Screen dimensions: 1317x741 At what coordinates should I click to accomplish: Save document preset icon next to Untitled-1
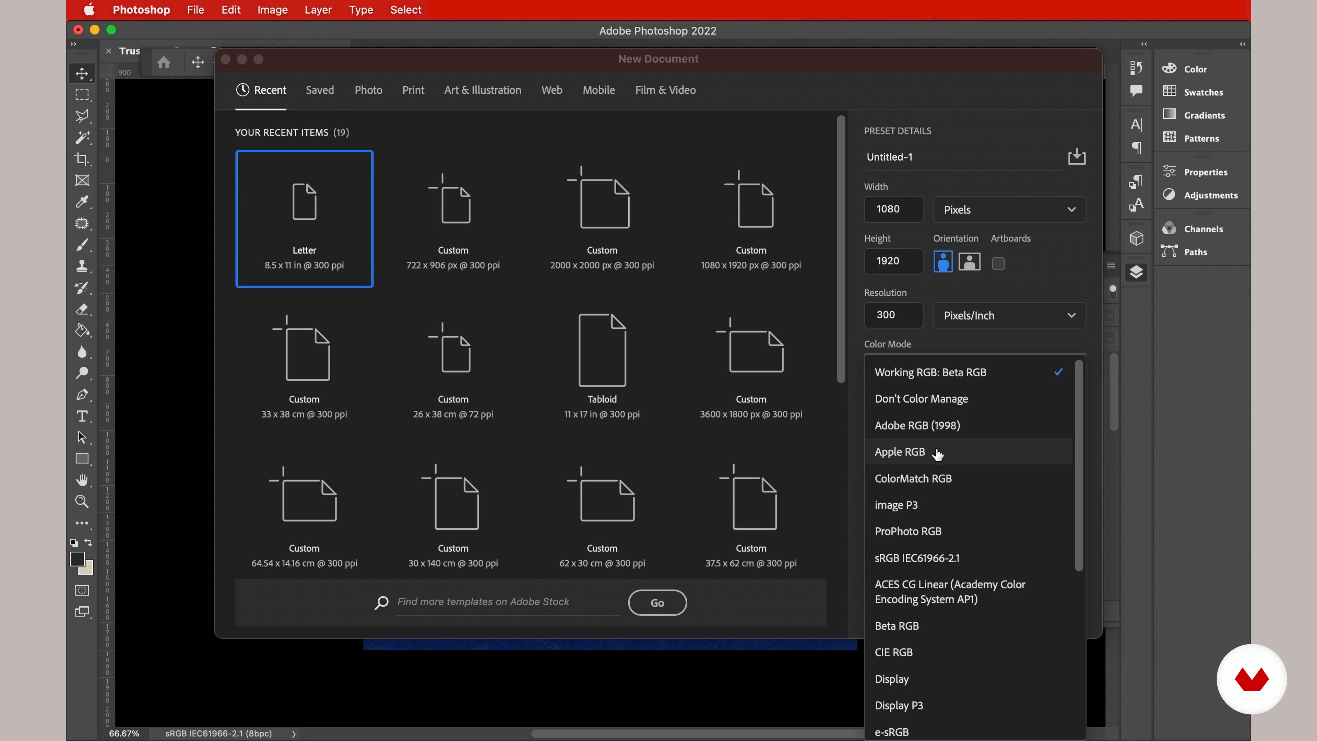coord(1077,156)
